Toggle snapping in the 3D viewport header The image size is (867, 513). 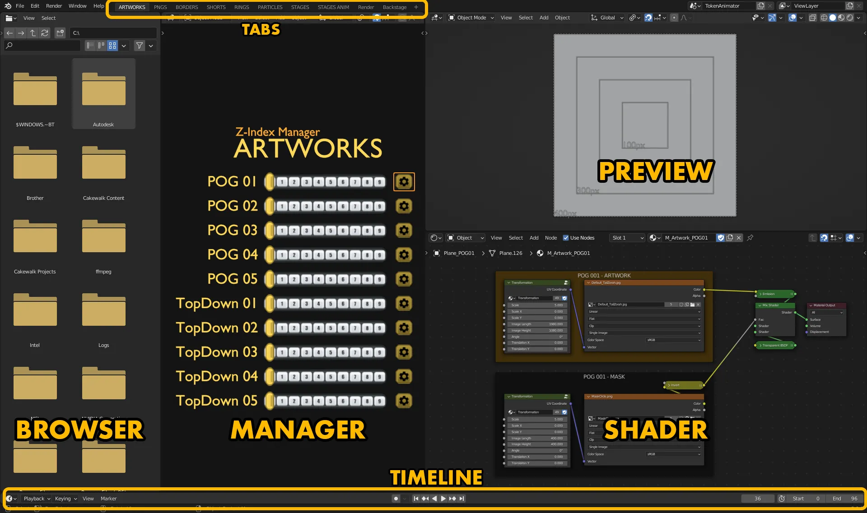click(648, 18)
